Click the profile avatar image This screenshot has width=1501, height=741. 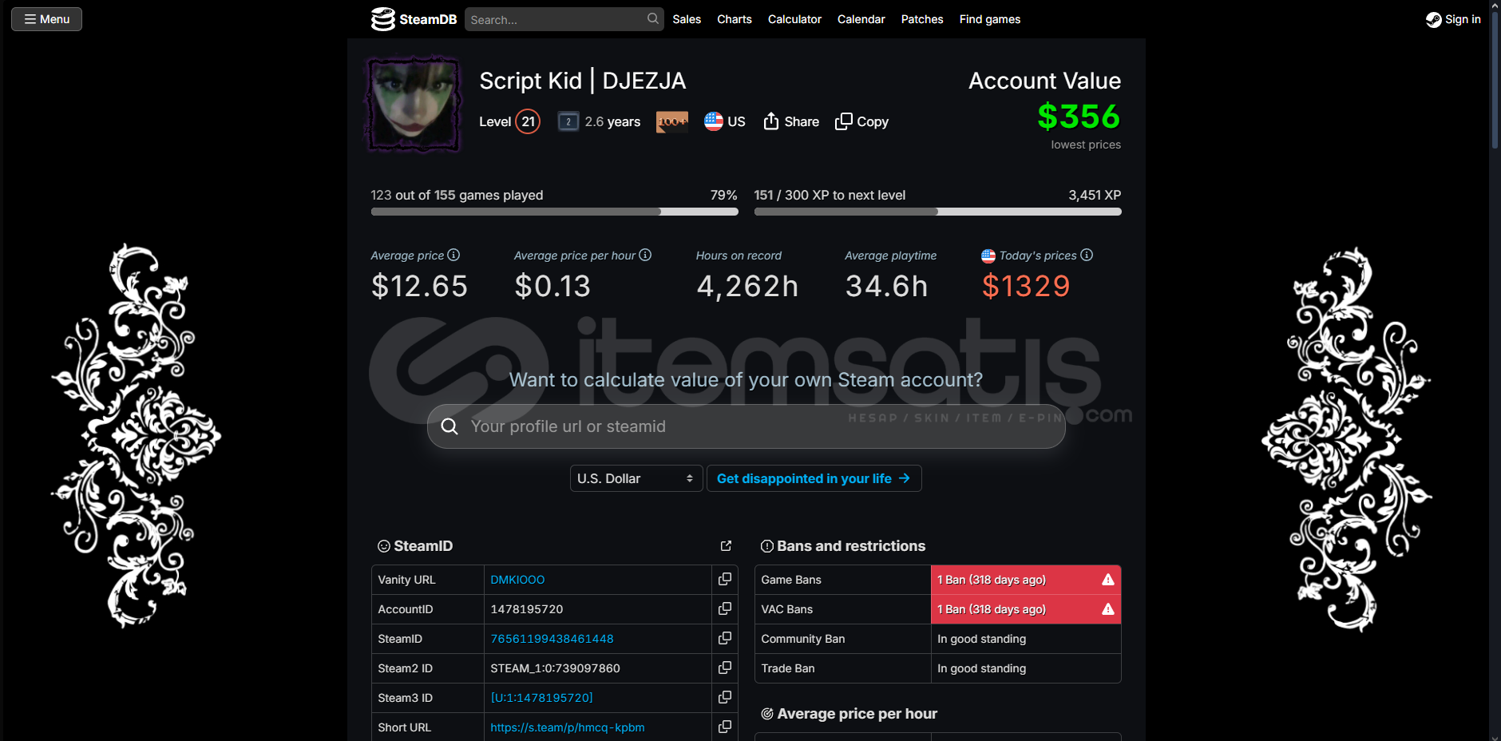(414, 104)
